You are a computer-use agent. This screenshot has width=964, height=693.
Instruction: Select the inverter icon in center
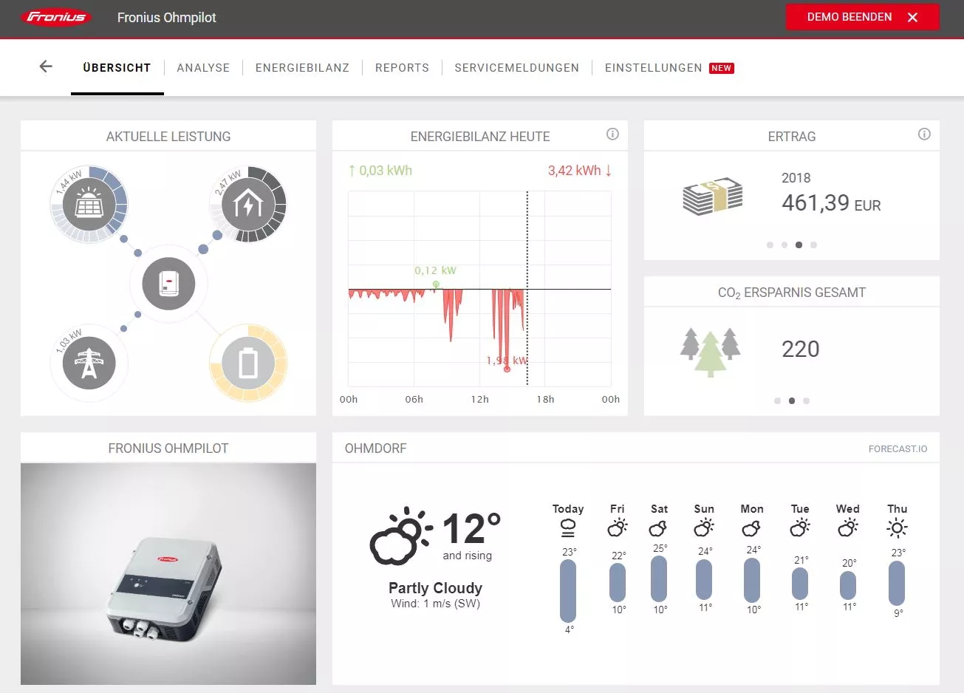[x=168, y=284]
